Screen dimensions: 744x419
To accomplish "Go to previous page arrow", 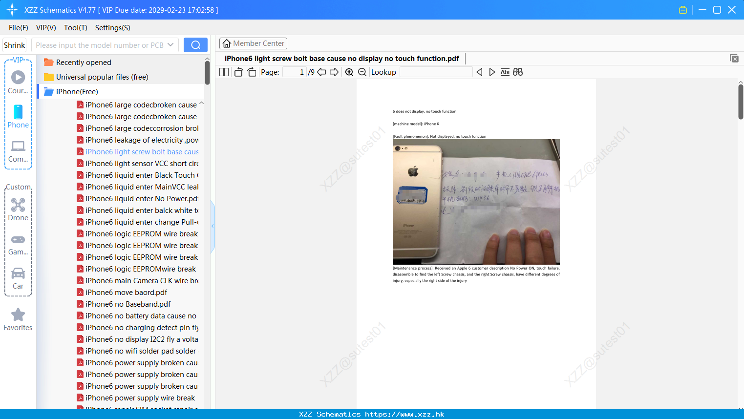I will [x=321, y=72].
